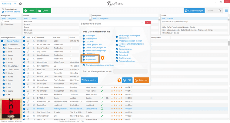This screenshot has height=123, width=230.
Task: Close the Backup wird erstellt dialog
Action: click(x=148, y=22)
